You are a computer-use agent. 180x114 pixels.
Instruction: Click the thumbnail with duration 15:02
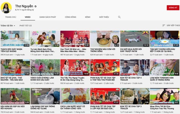click(75, 67)
